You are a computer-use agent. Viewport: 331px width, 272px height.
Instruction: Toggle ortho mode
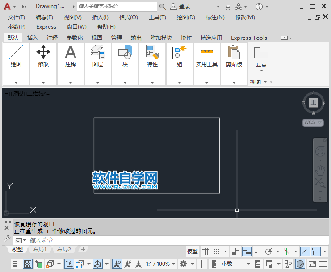tap(258, 251)
